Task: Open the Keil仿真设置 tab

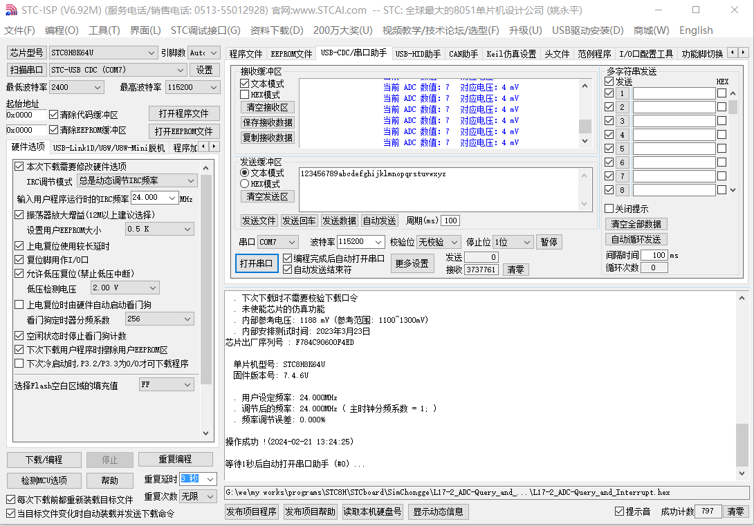Action: tap(511, 54)
